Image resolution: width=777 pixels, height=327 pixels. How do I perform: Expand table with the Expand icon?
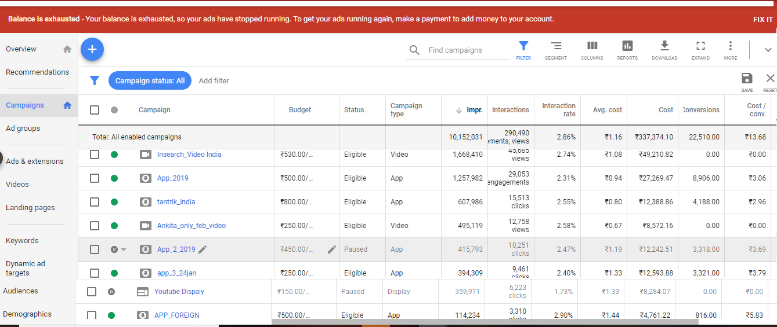pyautogui.click(x=700, y=50)
